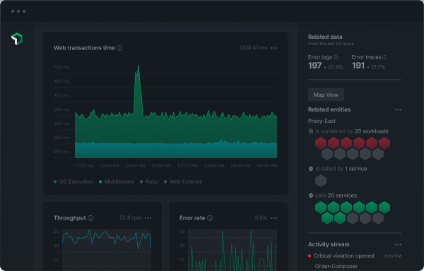Click info icon next to Error rate

point(210,218)
